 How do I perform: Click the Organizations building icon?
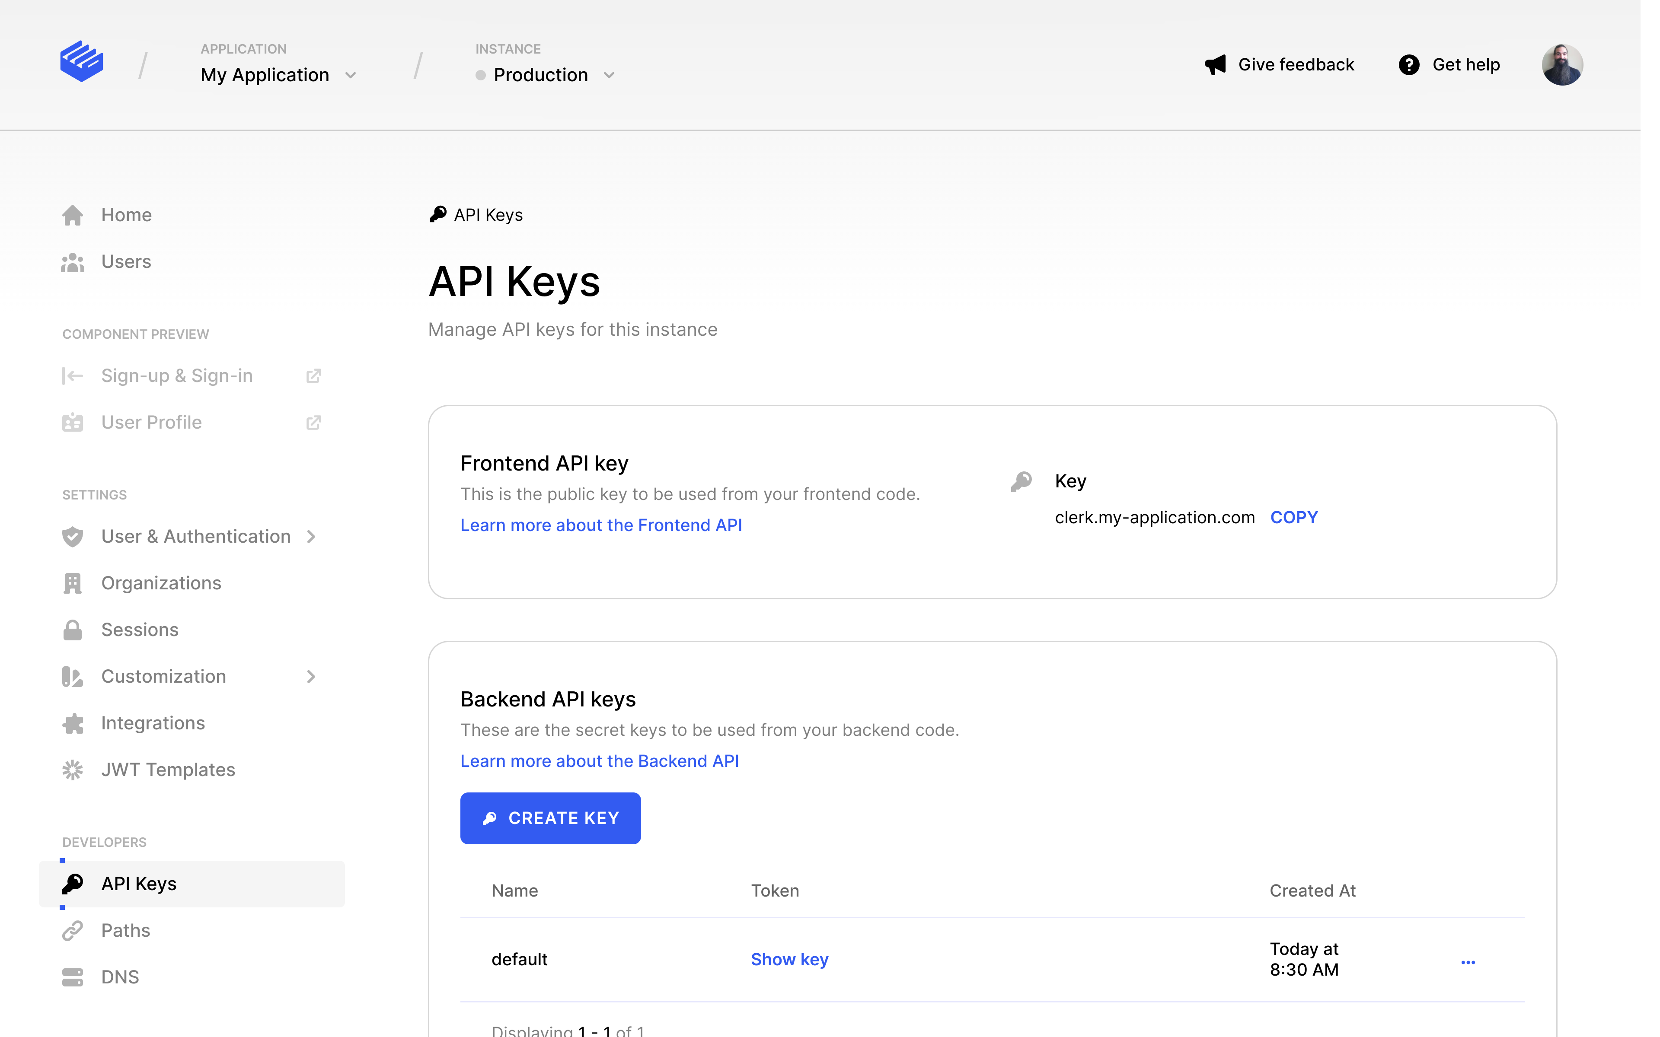pos(72,583)
